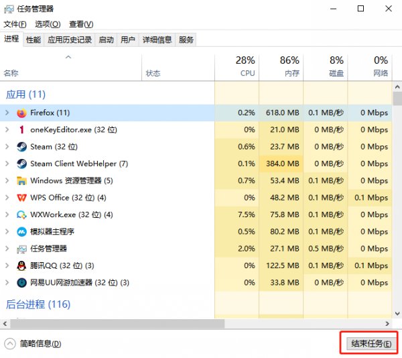Switch to the 应用历史记录 tab
The height and width of the screenshot is (358, 402).
(x=70, y=40)
